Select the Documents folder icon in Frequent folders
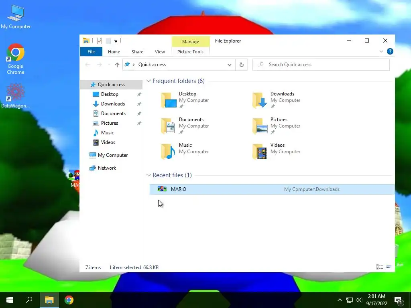This screenshot has height=308, width=411. (x=168, y=126)
